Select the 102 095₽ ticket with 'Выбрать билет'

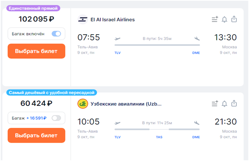click(x=36, y=51)
